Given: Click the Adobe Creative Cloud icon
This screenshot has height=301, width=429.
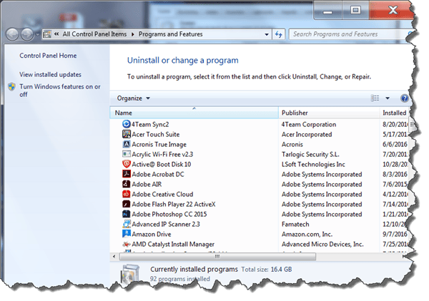Looking at the screenshot, I should click(x=126, y=194).
